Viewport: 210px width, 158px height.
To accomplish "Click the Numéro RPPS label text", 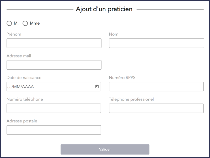I will [122, 78].
